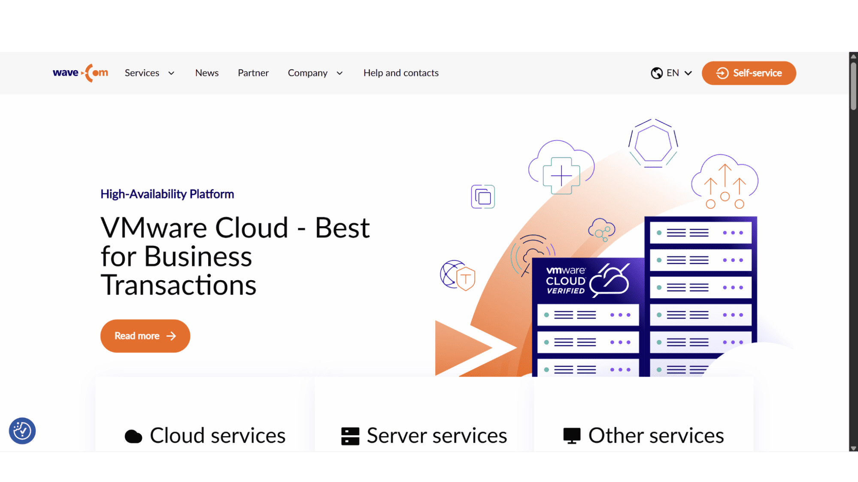Click the server icon beside Server services
This screenshot has height=482, width=858.
click(350, 436)
